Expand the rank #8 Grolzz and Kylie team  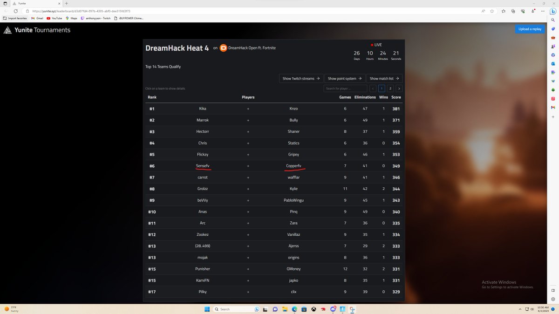[x=274, y=189]
